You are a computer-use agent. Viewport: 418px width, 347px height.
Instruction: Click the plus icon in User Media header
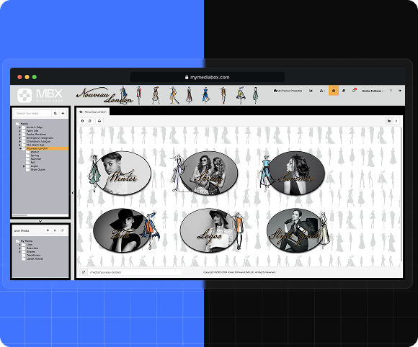pyautogui.click(x=48, y=230)
